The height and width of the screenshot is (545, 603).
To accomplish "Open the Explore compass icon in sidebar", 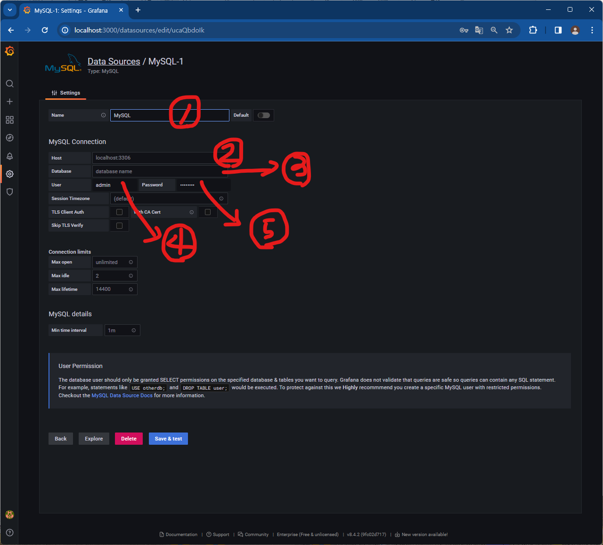I will click(x=9, y=138).
